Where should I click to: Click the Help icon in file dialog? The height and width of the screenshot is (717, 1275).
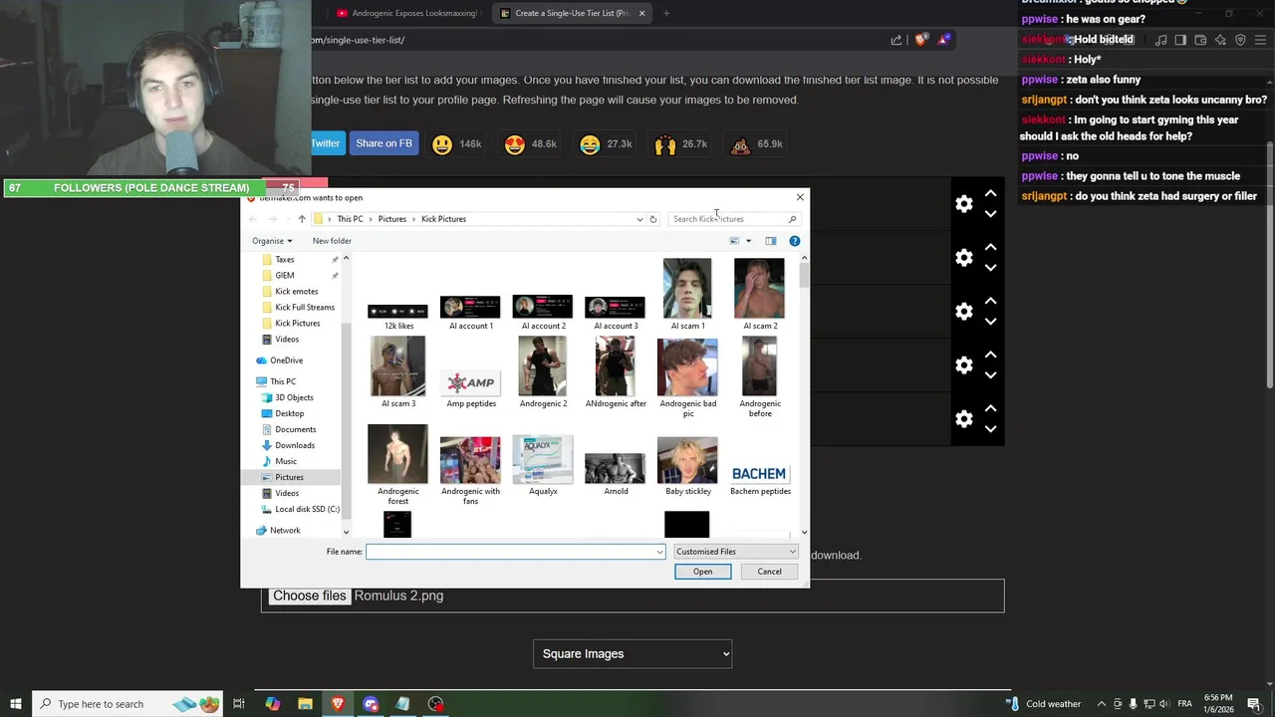click(x=794, y=241)
